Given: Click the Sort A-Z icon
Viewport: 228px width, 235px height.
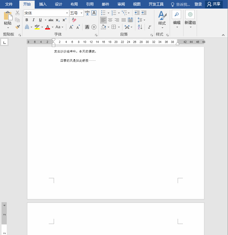Looking at the screenshot, I should (140, 27).
